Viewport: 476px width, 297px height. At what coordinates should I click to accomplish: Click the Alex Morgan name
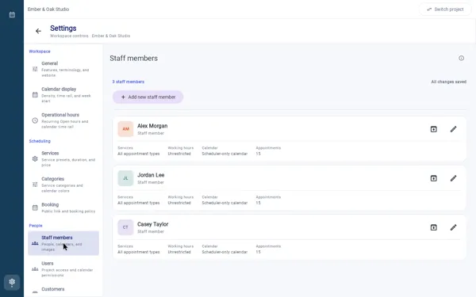pyautogui.click(x=152, y=126)
